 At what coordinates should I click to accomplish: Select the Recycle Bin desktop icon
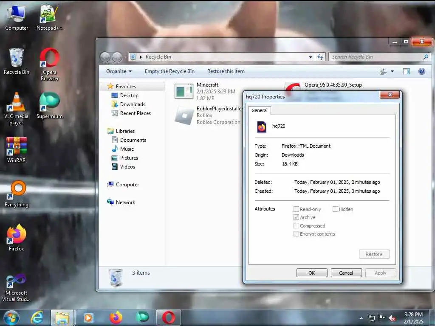point(17,62)
